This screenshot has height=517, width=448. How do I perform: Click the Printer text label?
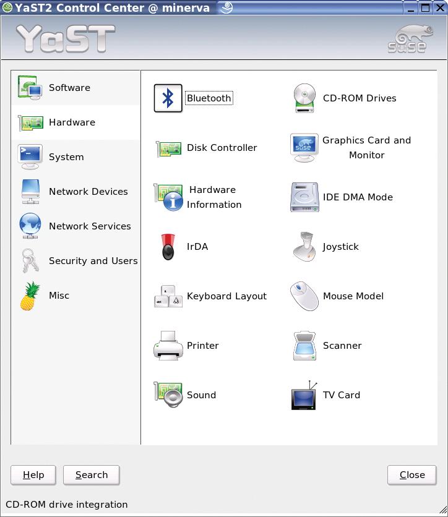tap(202, 346)
